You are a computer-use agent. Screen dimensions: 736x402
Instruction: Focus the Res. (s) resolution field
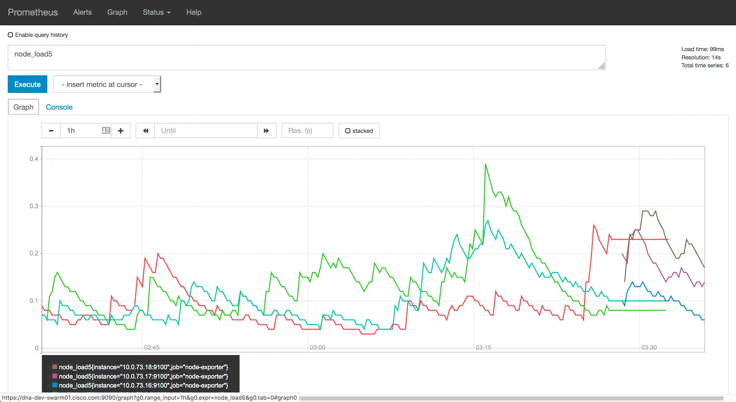[307, 131]
